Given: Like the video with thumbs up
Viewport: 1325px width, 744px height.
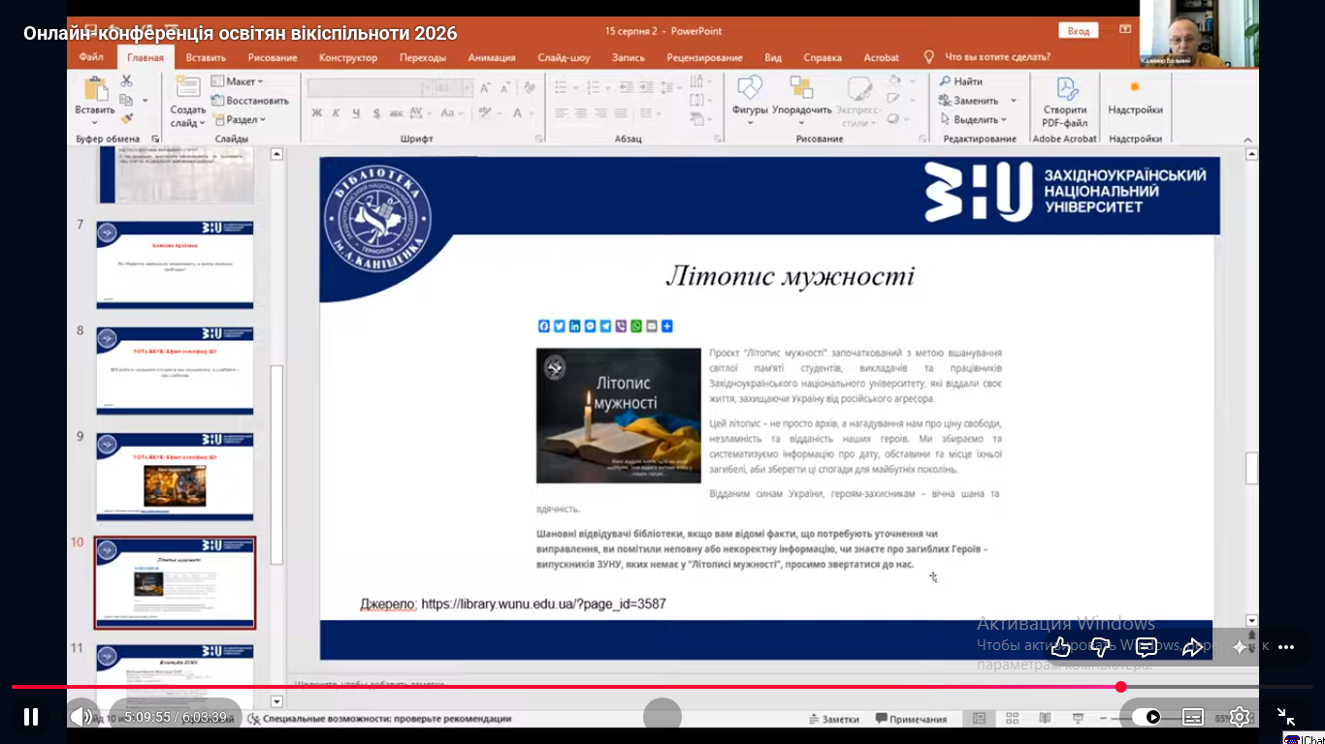Looking at the screenshot, I should [x=1061, y=647].
